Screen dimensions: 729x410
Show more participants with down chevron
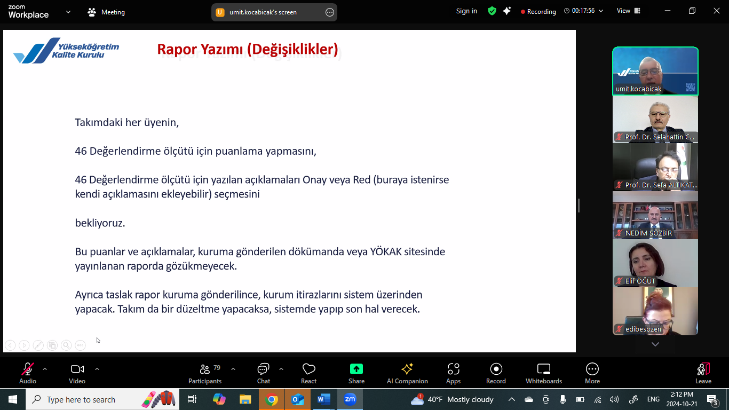[x=655, y=344]
